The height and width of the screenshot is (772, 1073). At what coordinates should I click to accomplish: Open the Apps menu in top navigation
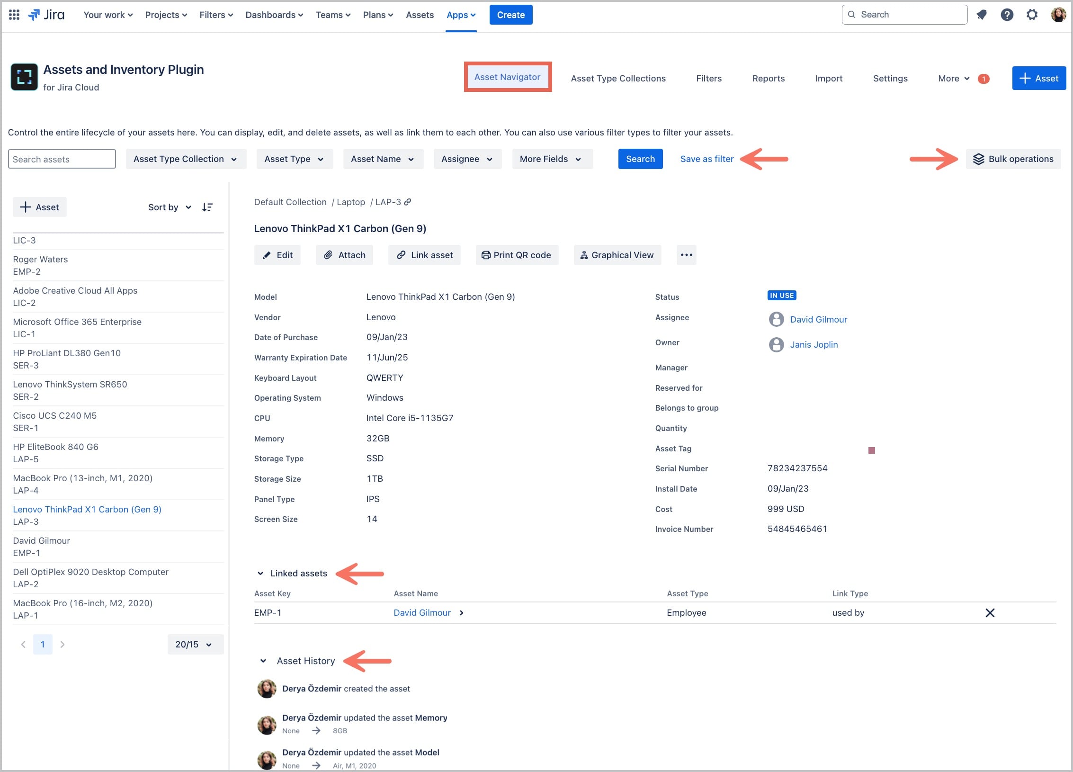(x=461, y=15)
